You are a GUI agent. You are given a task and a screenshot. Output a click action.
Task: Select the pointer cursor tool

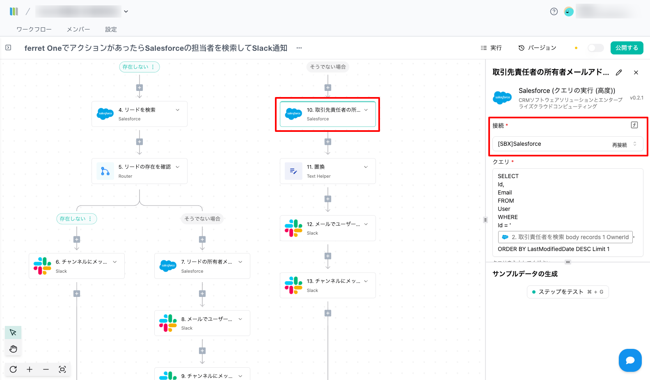[13, 332]
